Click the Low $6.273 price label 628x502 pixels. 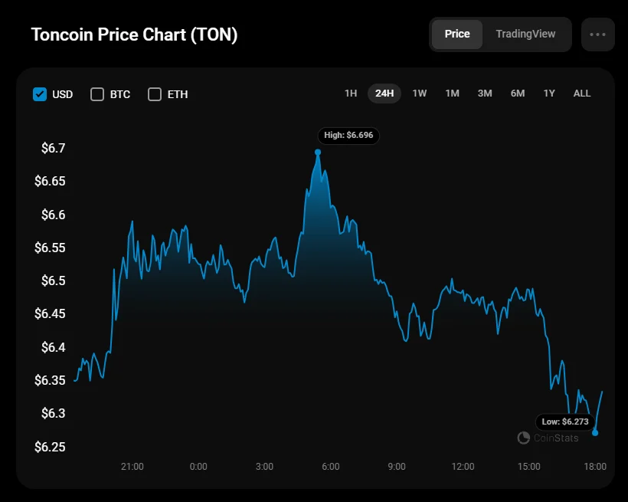point(567,422)
